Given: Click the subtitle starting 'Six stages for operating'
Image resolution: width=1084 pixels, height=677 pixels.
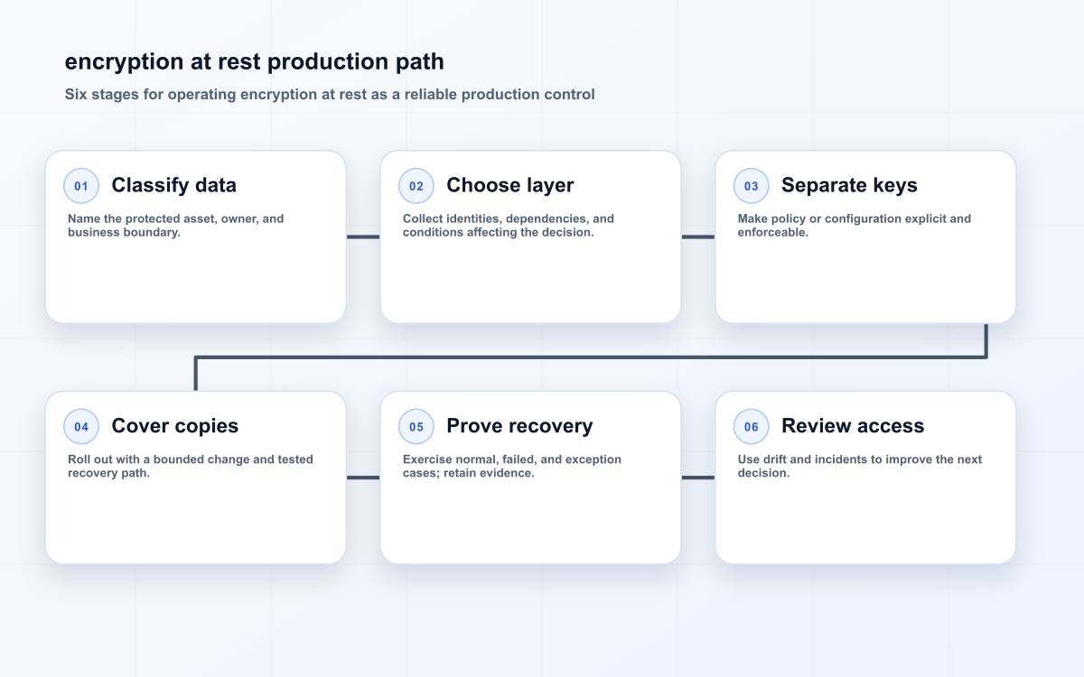Looking at the screenshot, I should (x=330, y=94).
